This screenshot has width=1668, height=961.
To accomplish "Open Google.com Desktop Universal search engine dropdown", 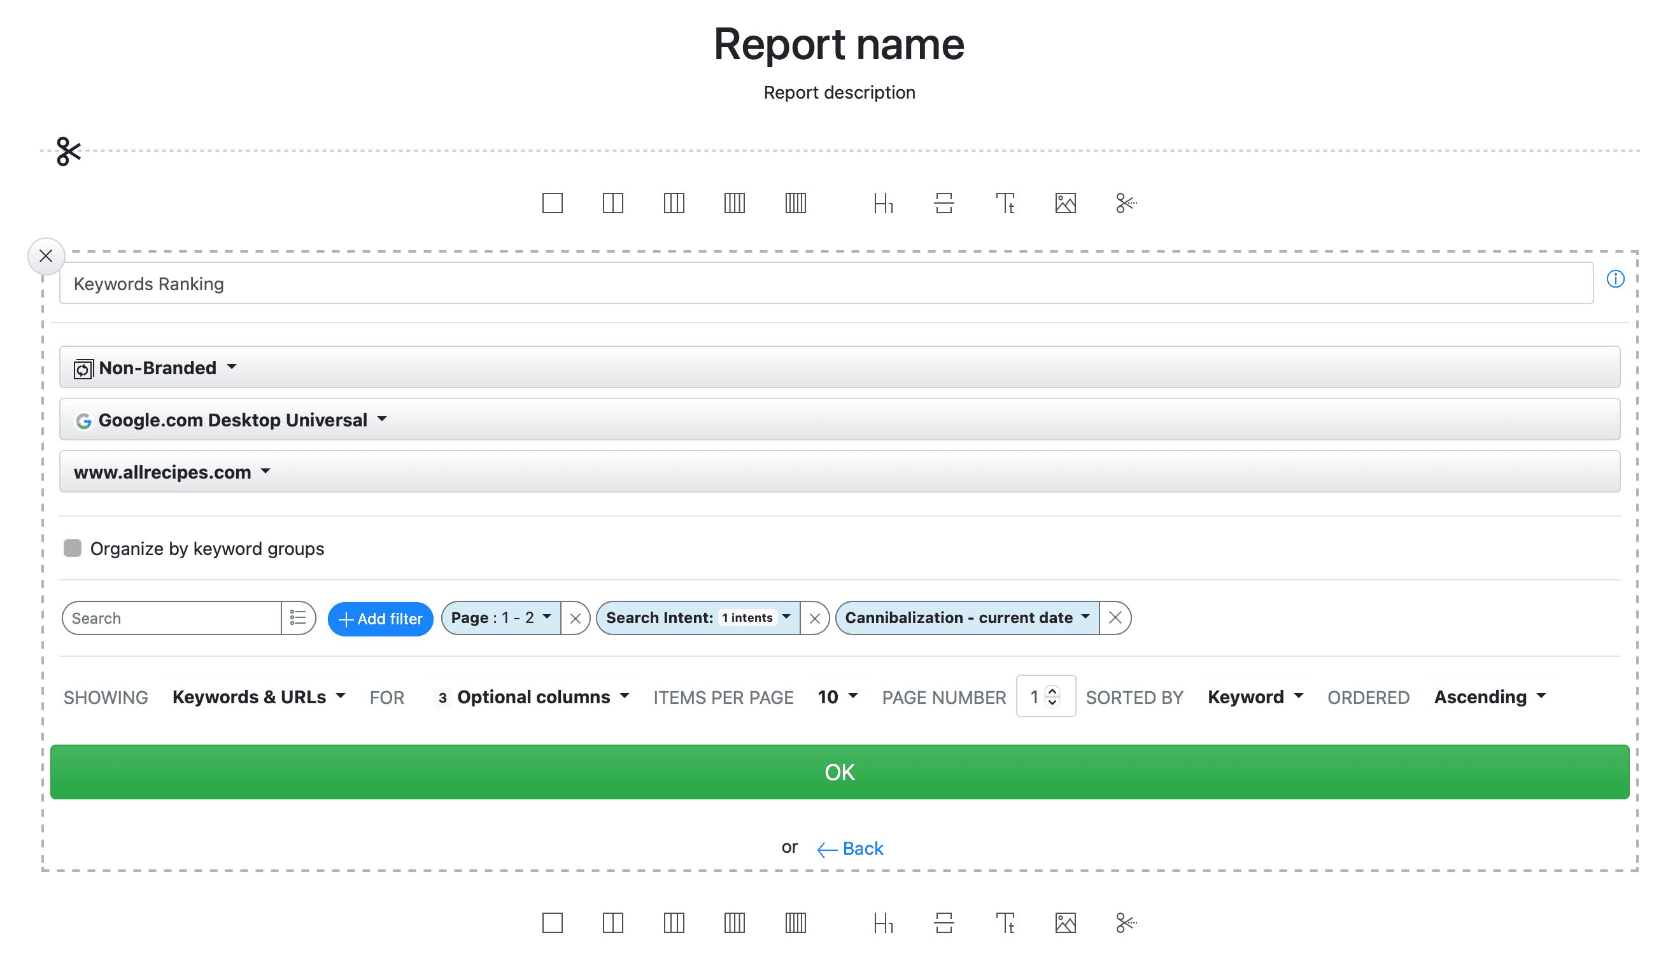I will coord(839,419).
